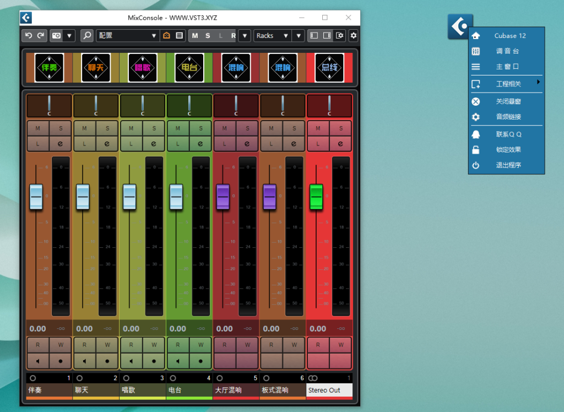564x412 pixels.
Task: Deactivate all mute states with toolbar M
Action: [195, 36]
